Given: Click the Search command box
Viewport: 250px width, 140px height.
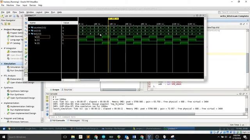Looking at the screenshot, I should click(x=234, y=12).
